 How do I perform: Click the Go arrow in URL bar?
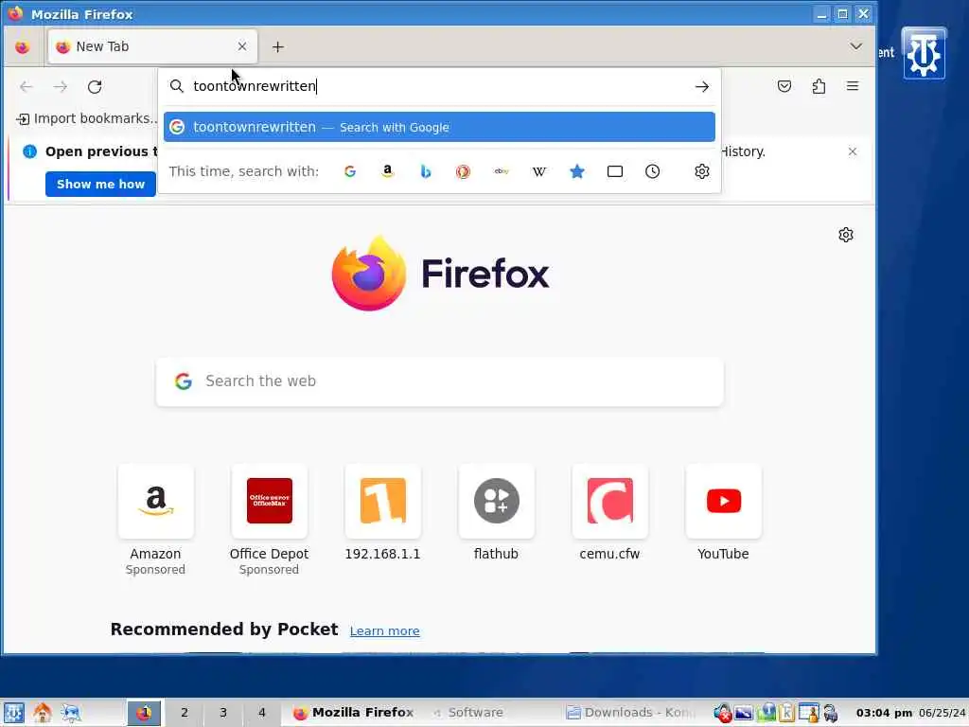(701, 86)
